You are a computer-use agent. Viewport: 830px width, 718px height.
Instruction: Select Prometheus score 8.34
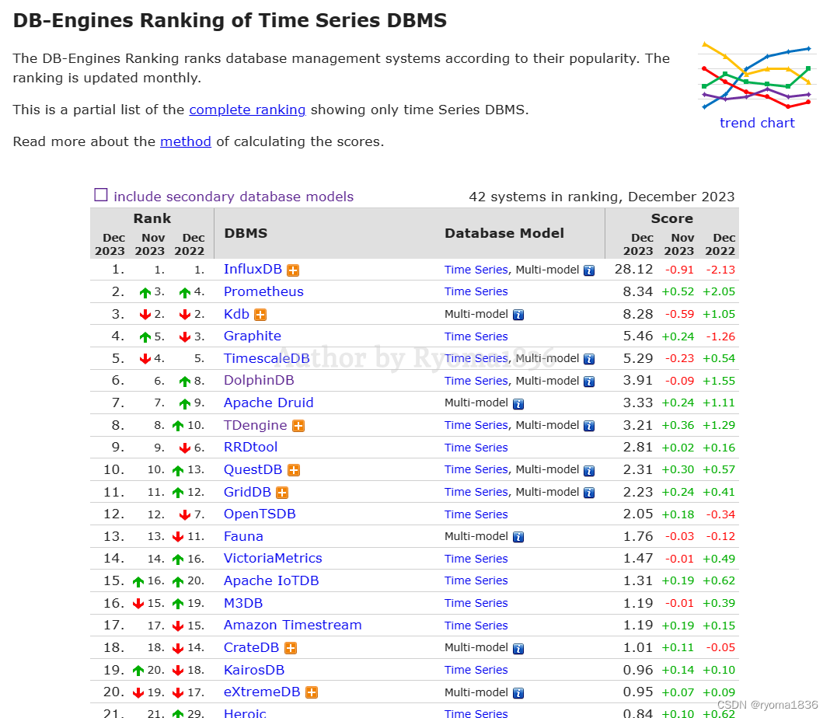coord(638,291)
